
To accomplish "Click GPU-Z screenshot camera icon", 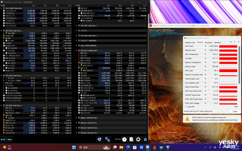I will (x=231, y=42).
